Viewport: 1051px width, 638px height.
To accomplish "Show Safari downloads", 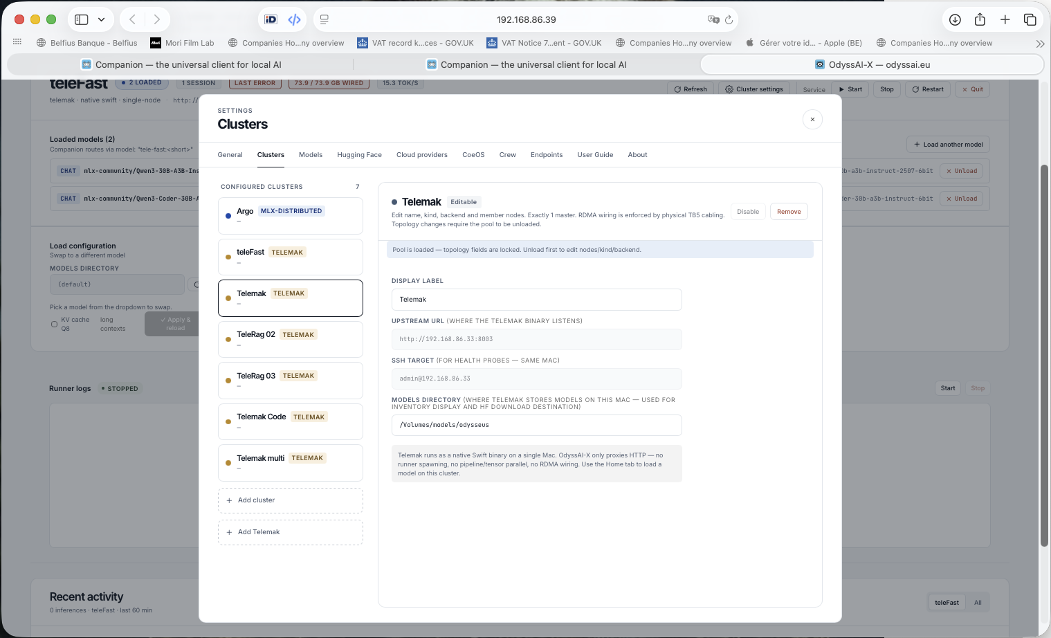I will click(955, 19).
